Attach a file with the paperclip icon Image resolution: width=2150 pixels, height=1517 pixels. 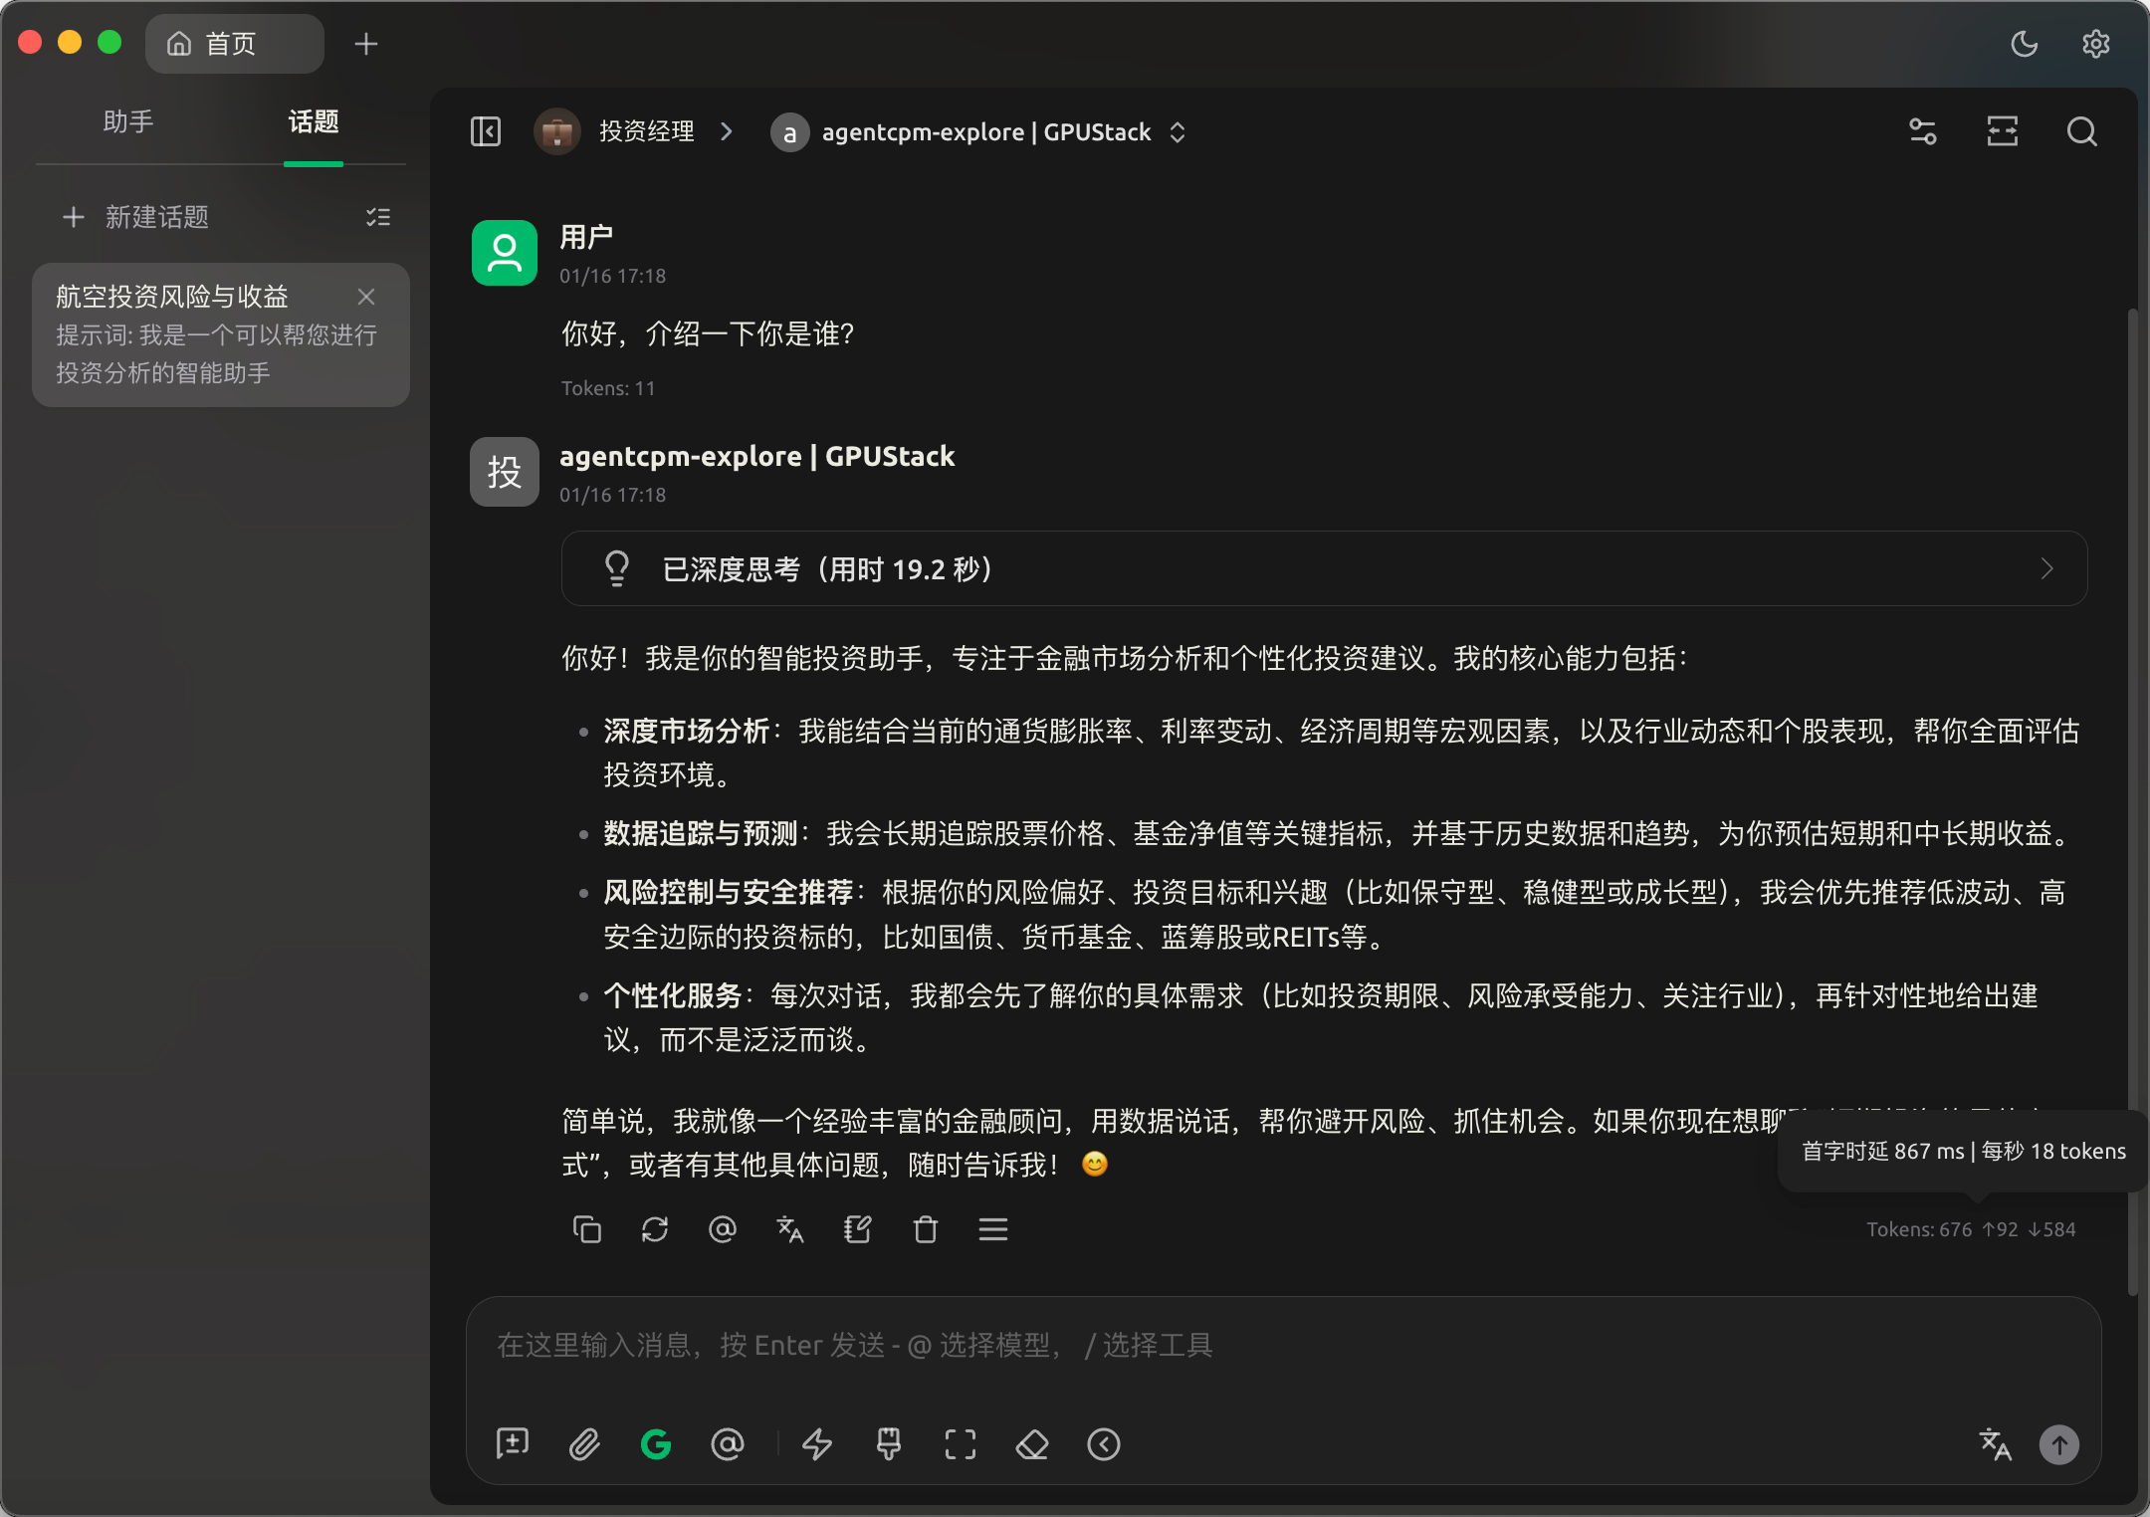tap(584, 1444)
